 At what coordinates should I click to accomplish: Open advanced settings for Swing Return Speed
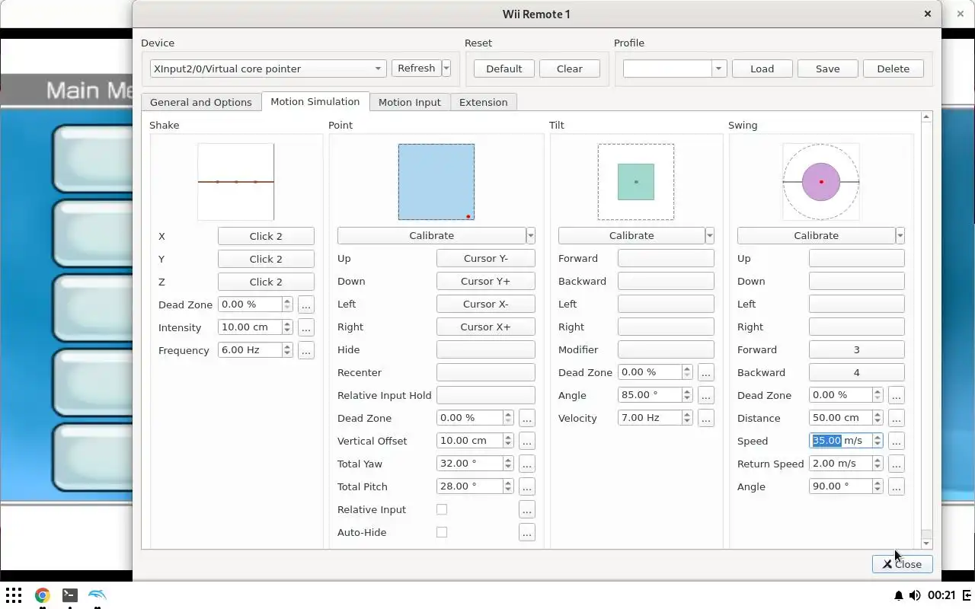coord(896,464)
